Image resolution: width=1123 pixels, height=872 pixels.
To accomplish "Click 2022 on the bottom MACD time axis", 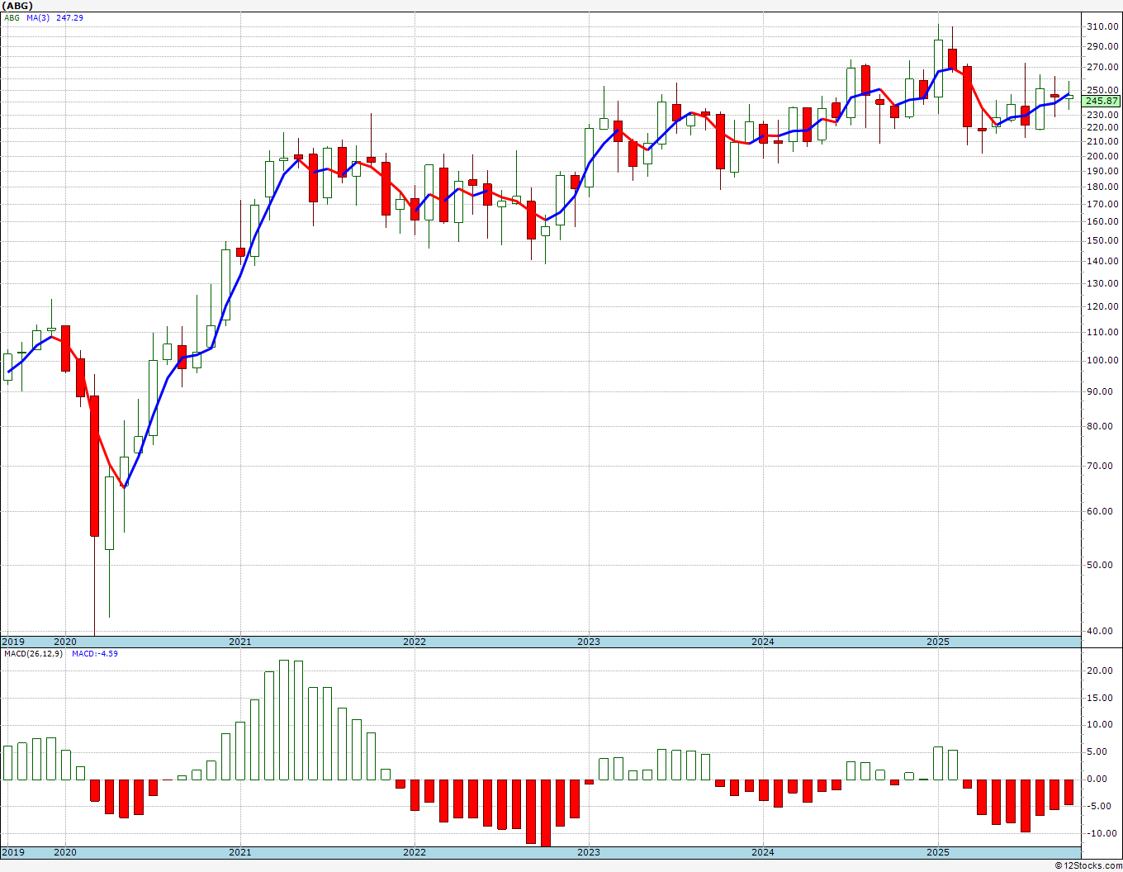I will pyautogui.click(x=415, y=852).
